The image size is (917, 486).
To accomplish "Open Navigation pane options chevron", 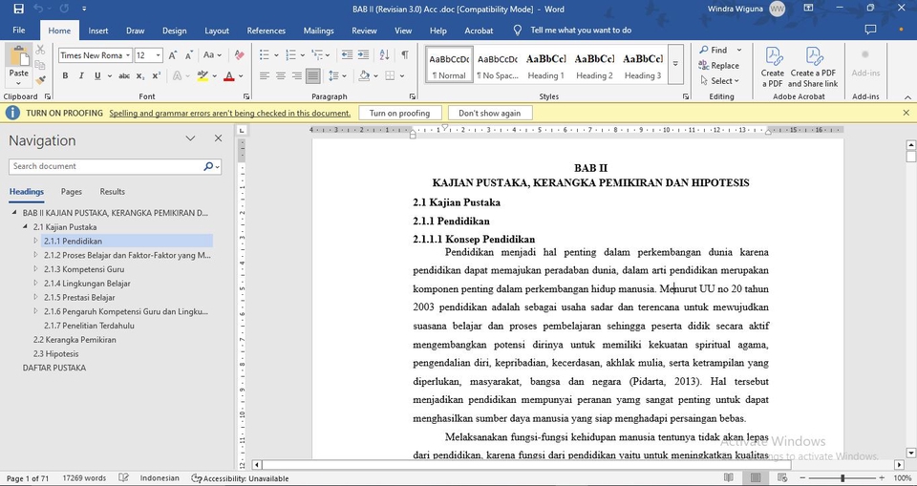I will click(x=190, y=138).
